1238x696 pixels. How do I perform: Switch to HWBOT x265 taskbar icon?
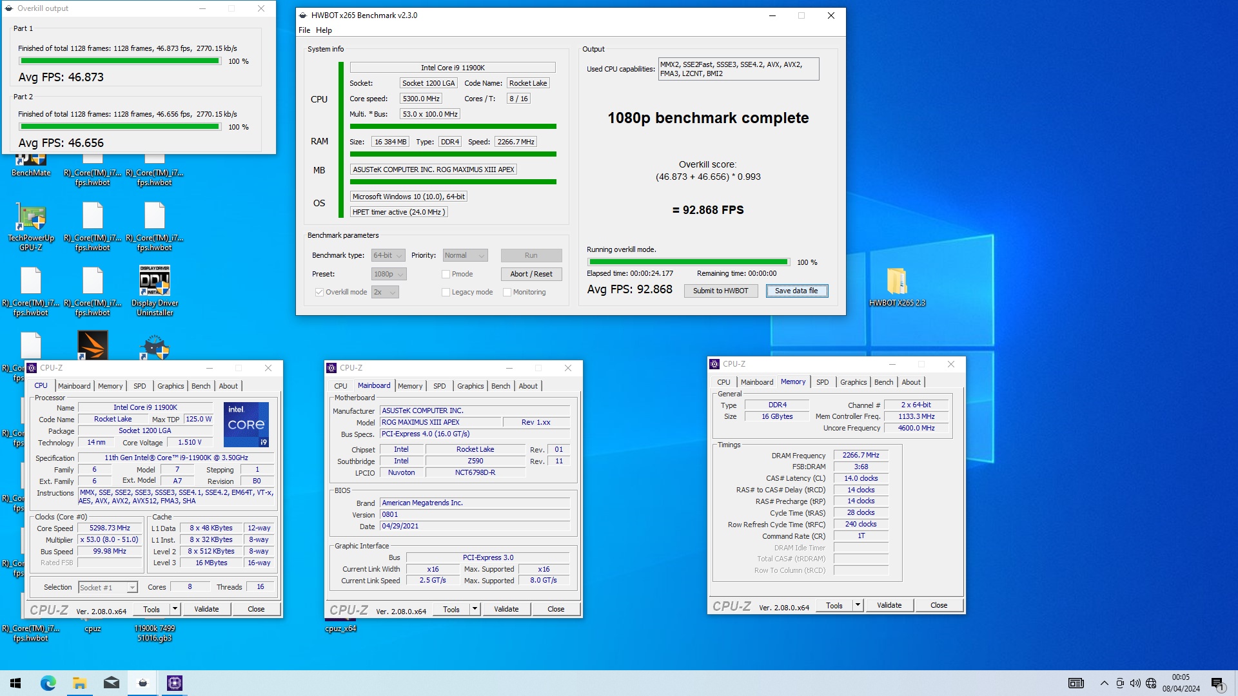pyautogui.click(x=143, y=683)
